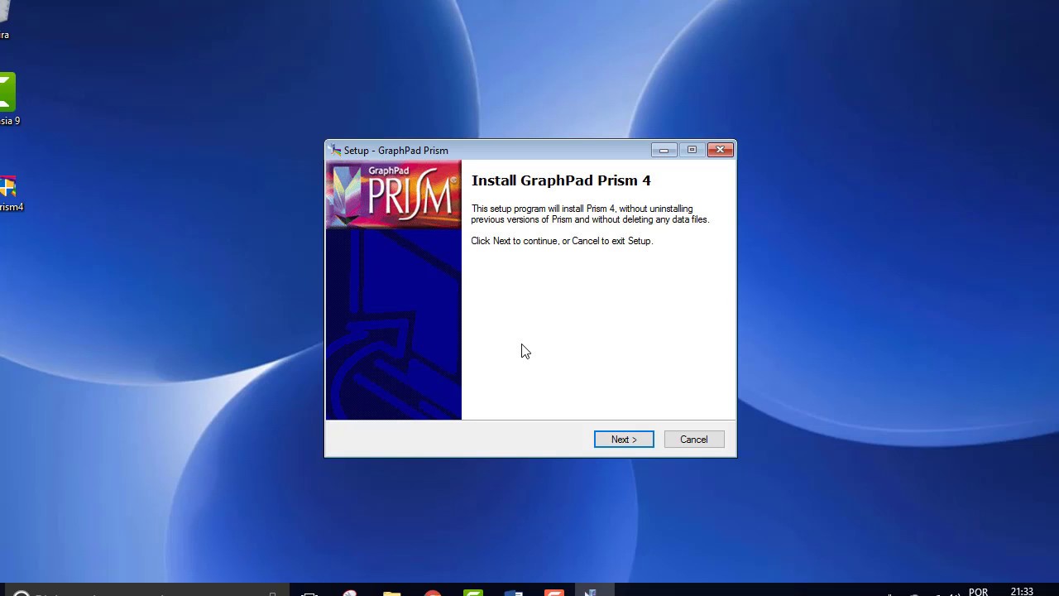Click the disabled maximize button on Setup window

tap(692, 150)
